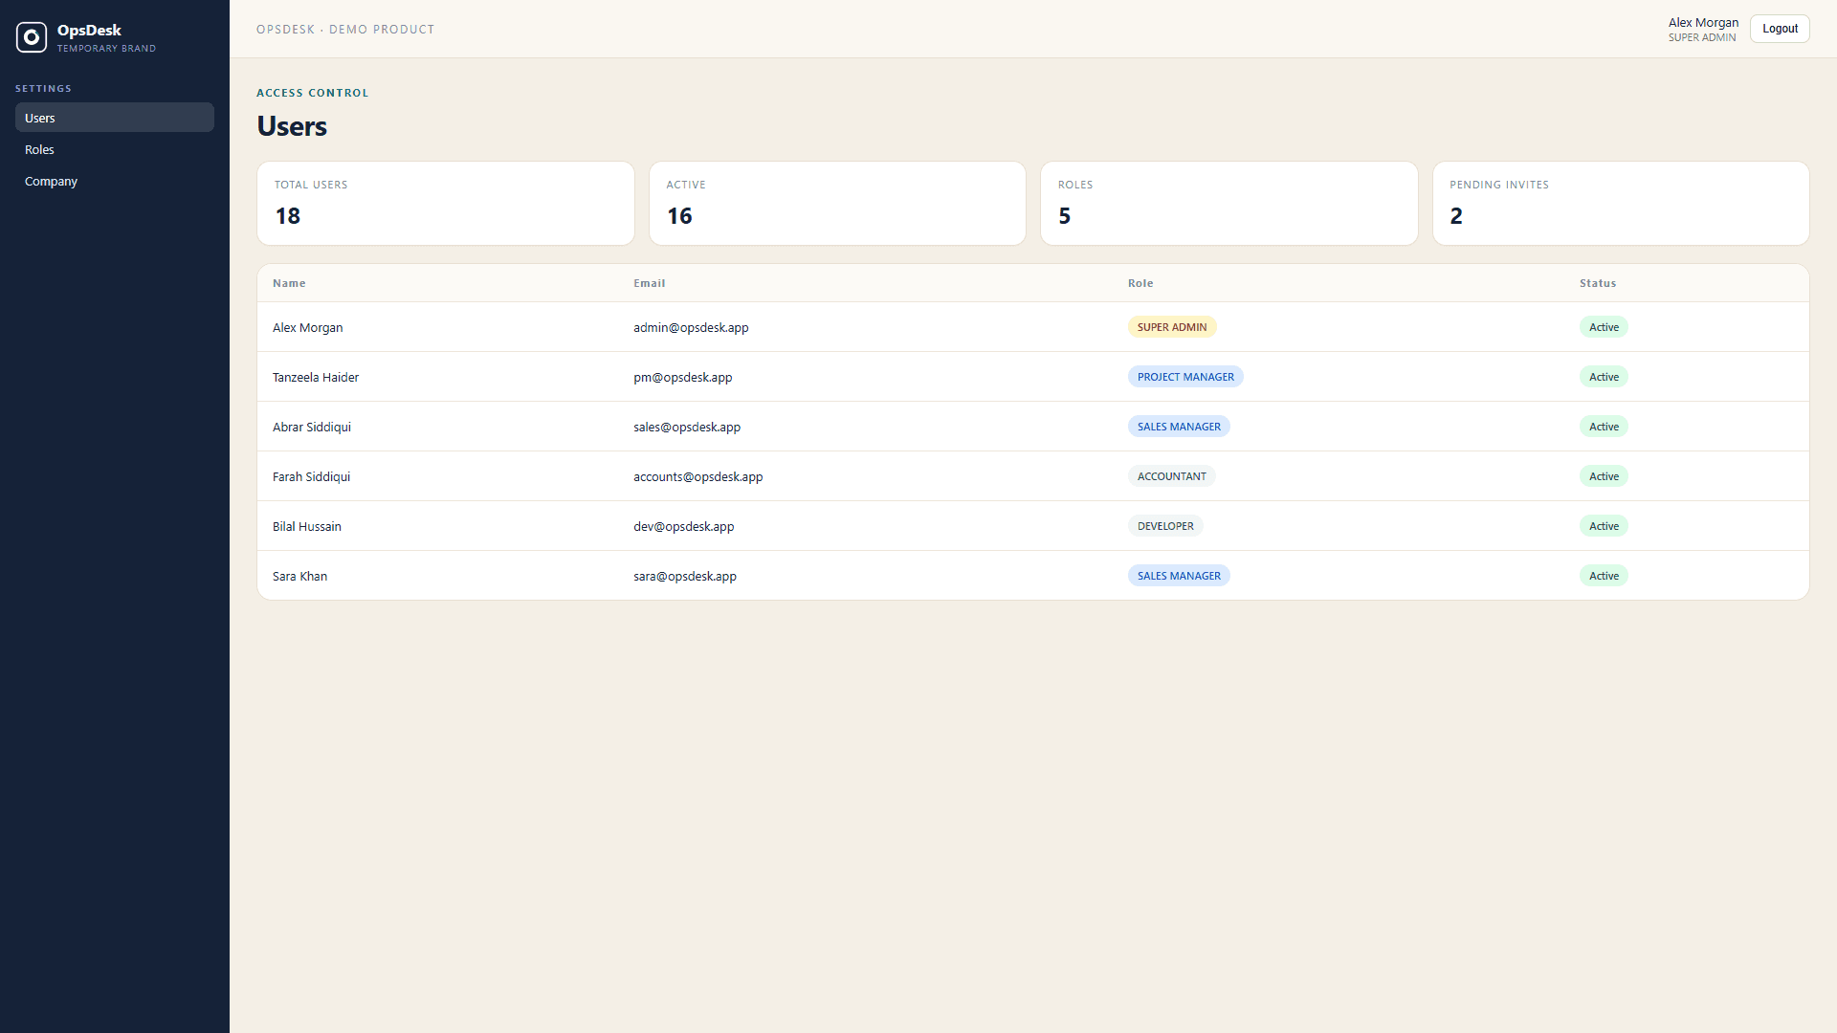
Task: Click the sales@opsdesk.app email
Action: (687, 427)
